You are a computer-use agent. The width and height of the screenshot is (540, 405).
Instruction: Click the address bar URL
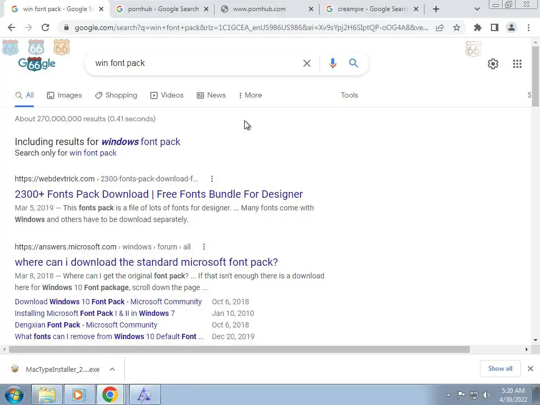[251, 27]
